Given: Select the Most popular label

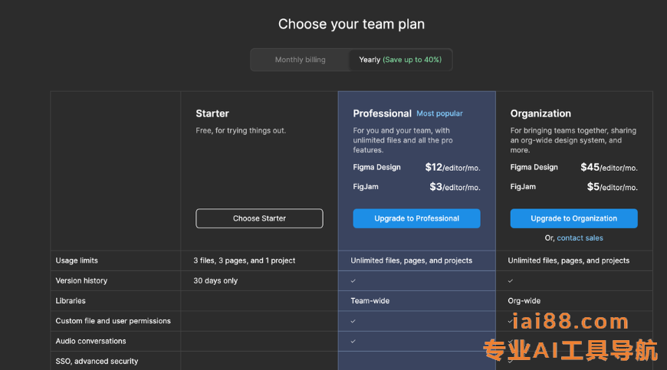Looking at the screenshot, I should (x=439, y=113).
